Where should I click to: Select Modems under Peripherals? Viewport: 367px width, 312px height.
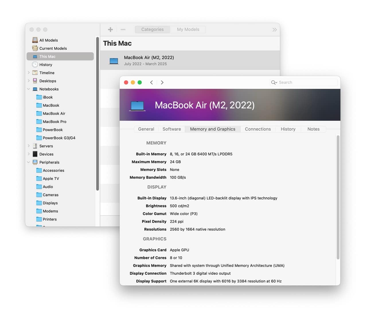point(60,211)
